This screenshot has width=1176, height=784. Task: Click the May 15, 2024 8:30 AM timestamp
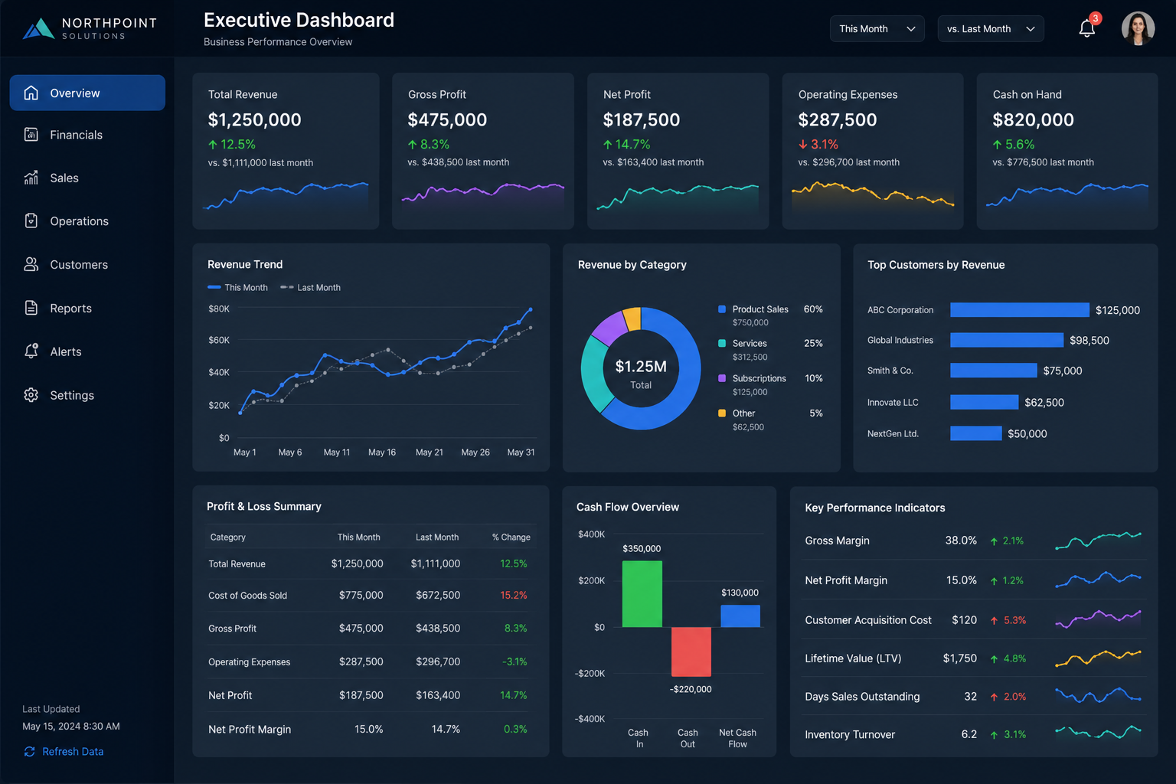(71, 727)
